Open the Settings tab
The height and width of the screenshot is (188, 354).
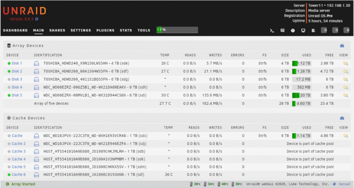point(81,30)
